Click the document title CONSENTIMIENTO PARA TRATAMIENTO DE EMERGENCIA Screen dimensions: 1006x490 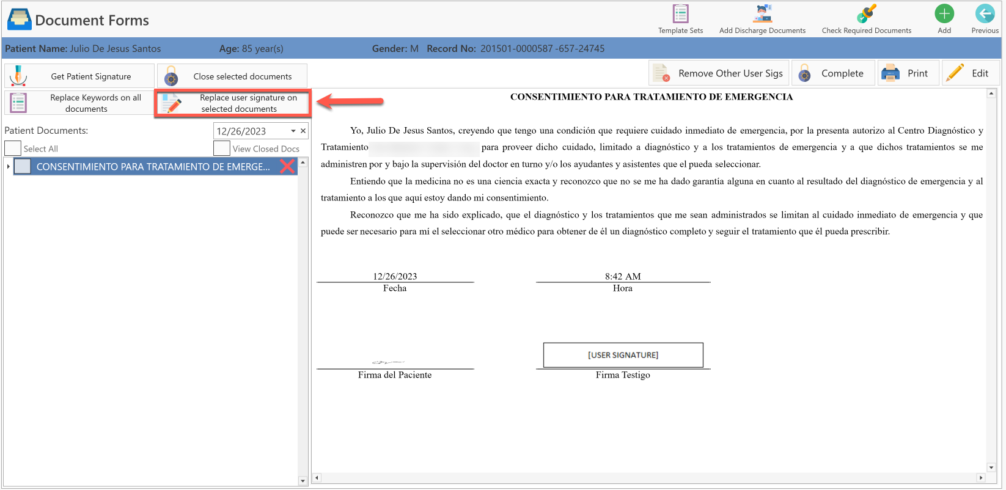tap(652, 97)
